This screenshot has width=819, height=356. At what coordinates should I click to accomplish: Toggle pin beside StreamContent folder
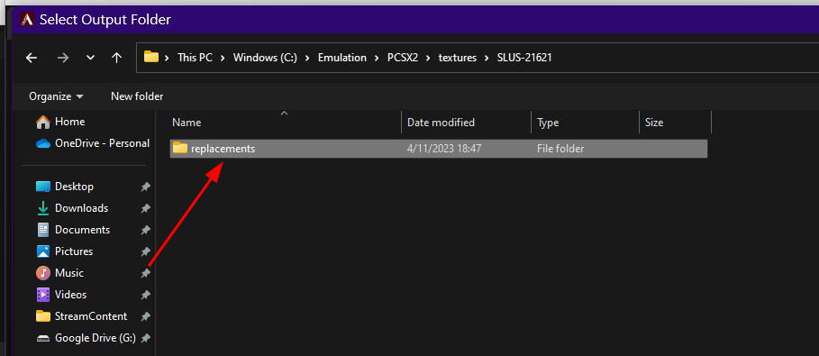[146, 316]
